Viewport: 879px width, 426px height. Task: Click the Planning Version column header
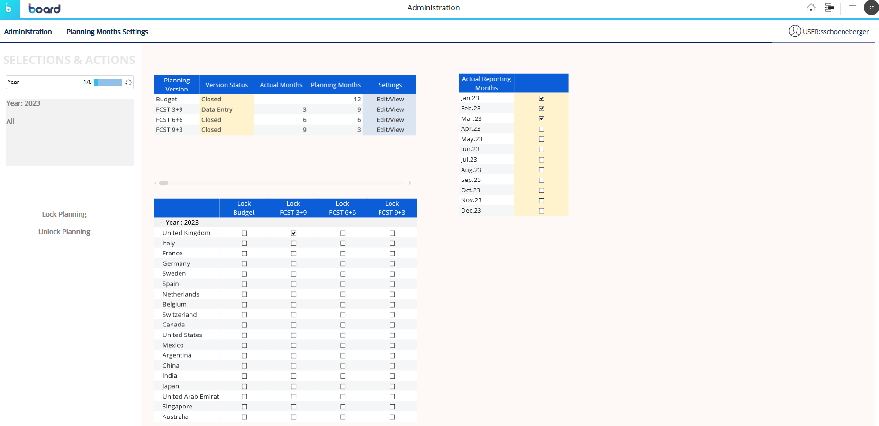point(177,85)
